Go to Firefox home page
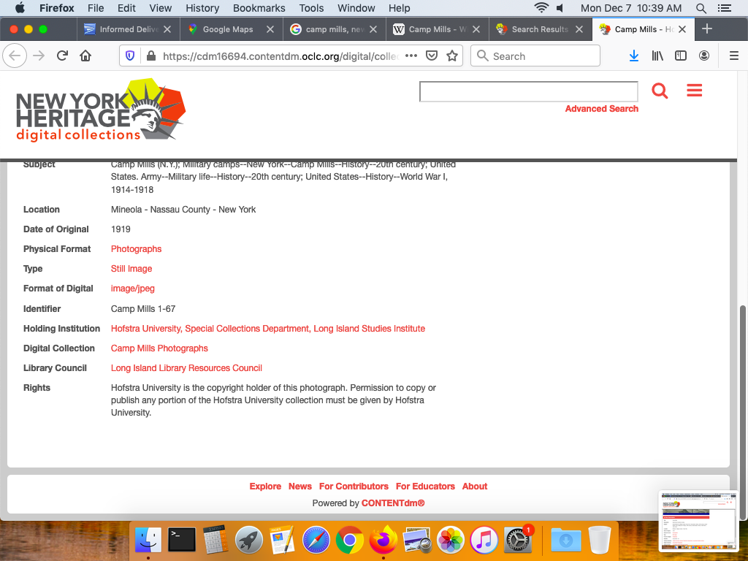The image size is (748, 561). [85, 56]
